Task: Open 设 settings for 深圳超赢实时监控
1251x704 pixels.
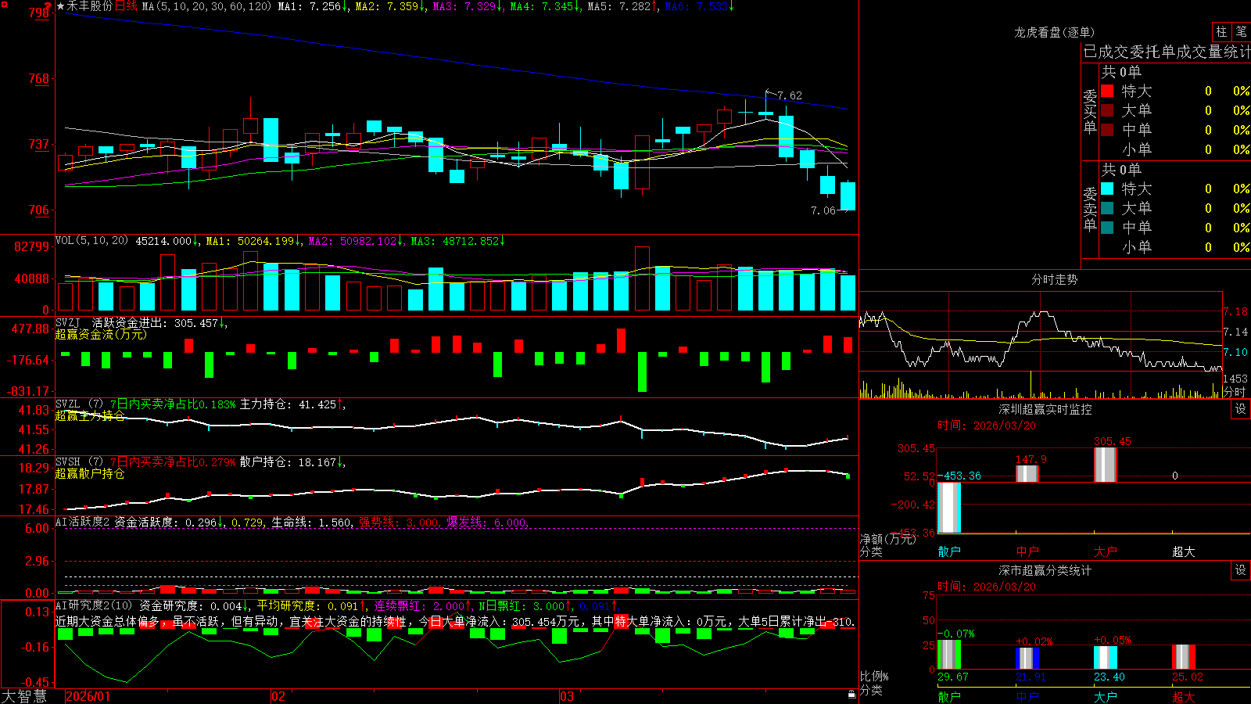Action: point(1241,409)
